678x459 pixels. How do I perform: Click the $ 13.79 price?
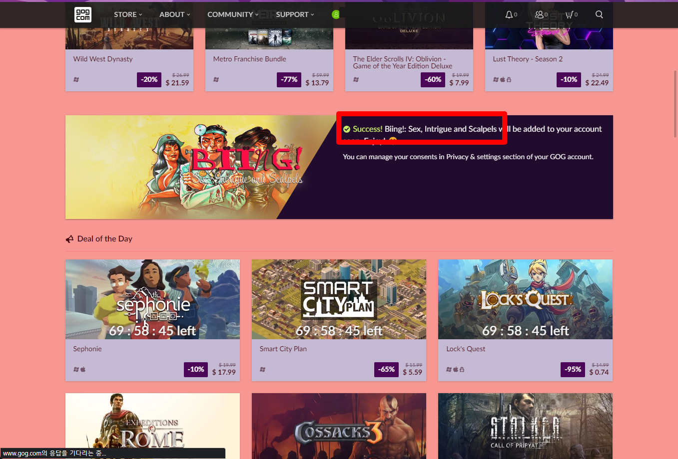coord(317,83)
